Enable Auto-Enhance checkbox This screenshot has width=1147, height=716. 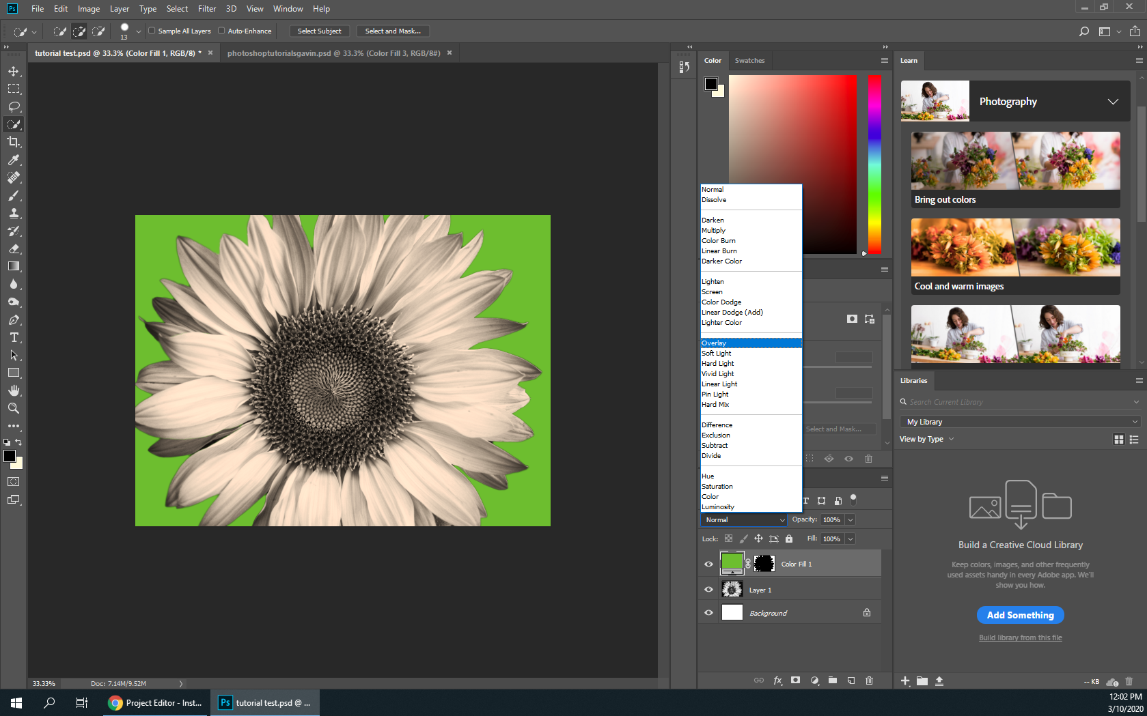(221, 31)
